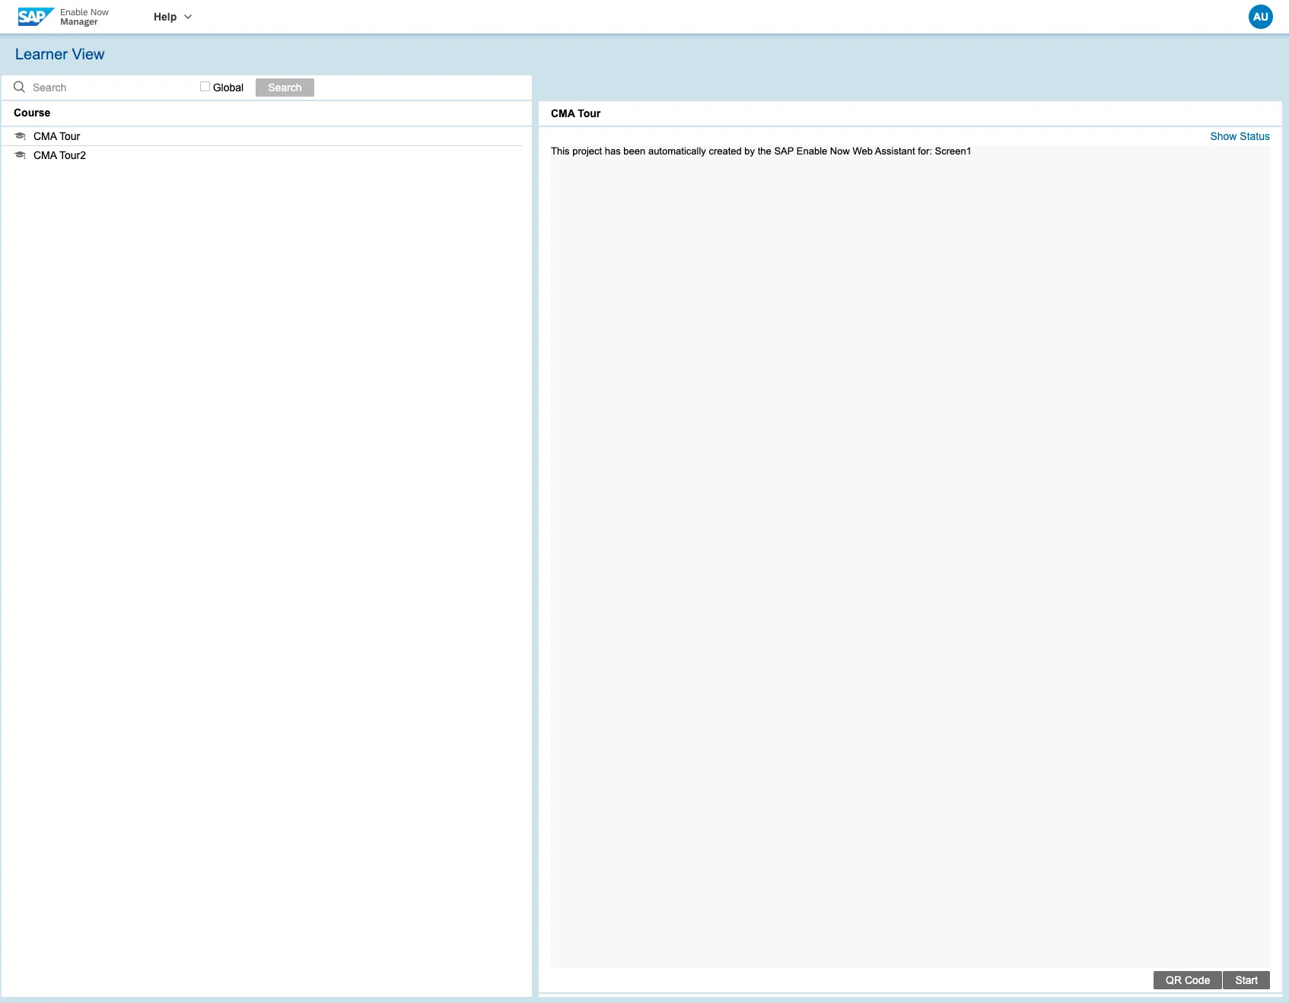Expand the chevron arrow next to Help
The image size is (1289, 1003).
point(188,17)
